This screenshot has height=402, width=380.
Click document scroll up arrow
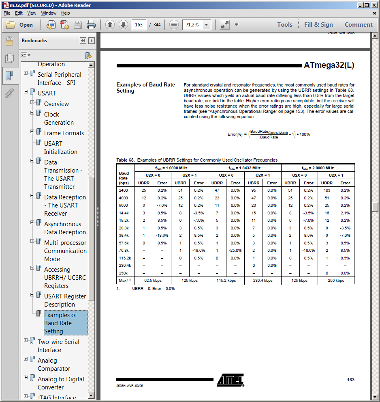[375, 36]
